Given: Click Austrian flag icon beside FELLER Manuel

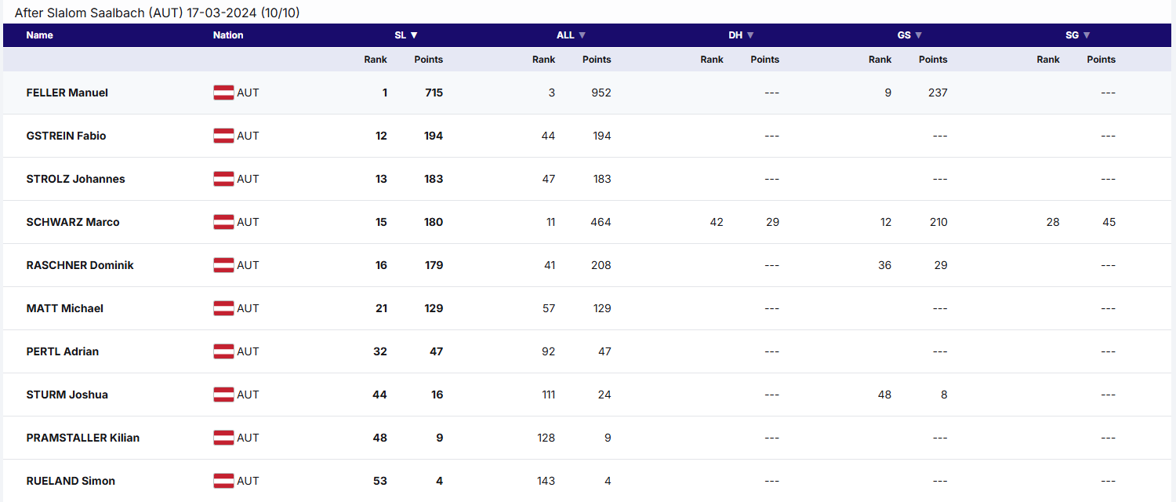Looking at the screenshot, I should click(223, 93).
